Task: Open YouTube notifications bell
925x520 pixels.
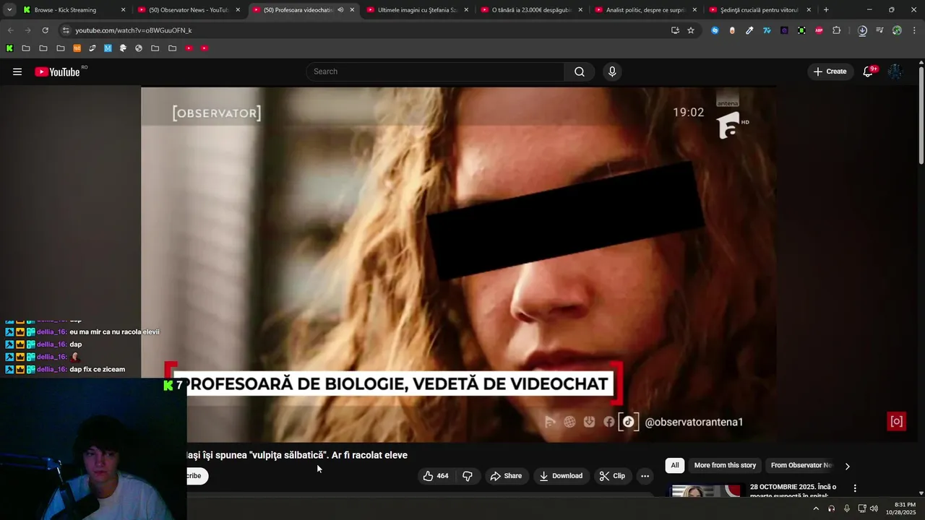Action: [x=868, y=71]
